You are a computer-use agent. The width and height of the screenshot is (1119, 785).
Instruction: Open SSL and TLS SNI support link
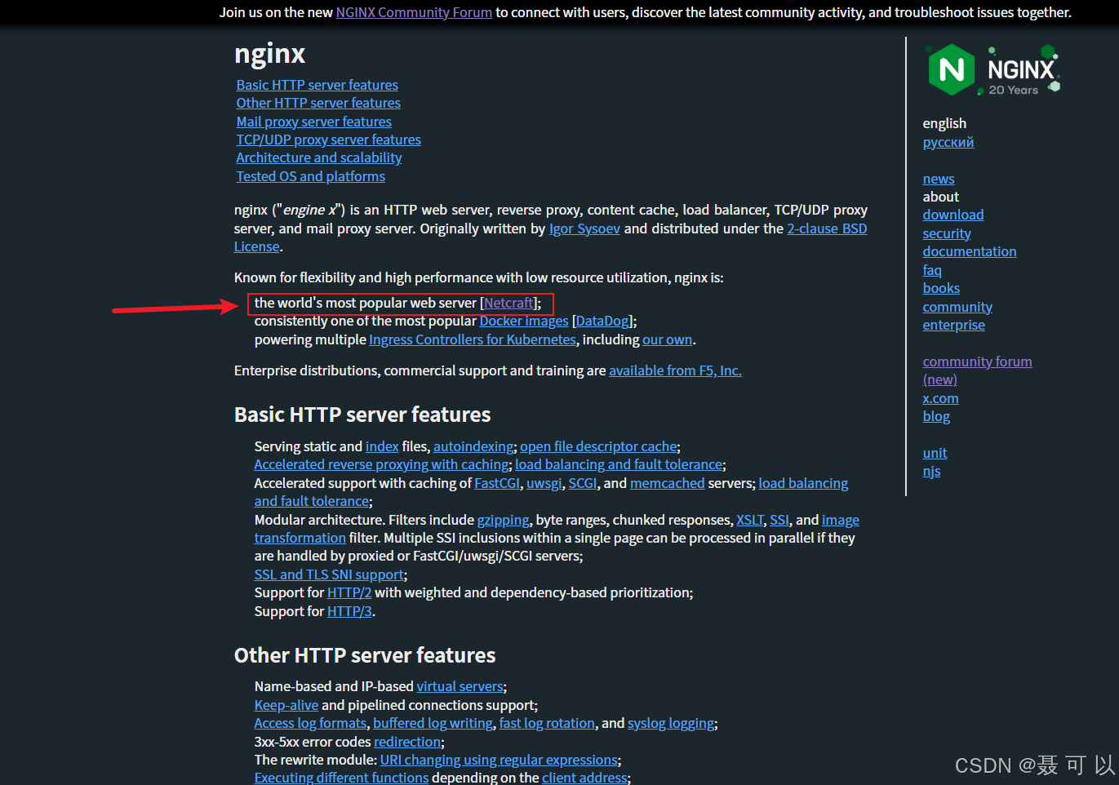[329, 574]
